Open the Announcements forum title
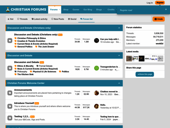The height and width of the screenshot is (128, 170). (x=23, y=90)
